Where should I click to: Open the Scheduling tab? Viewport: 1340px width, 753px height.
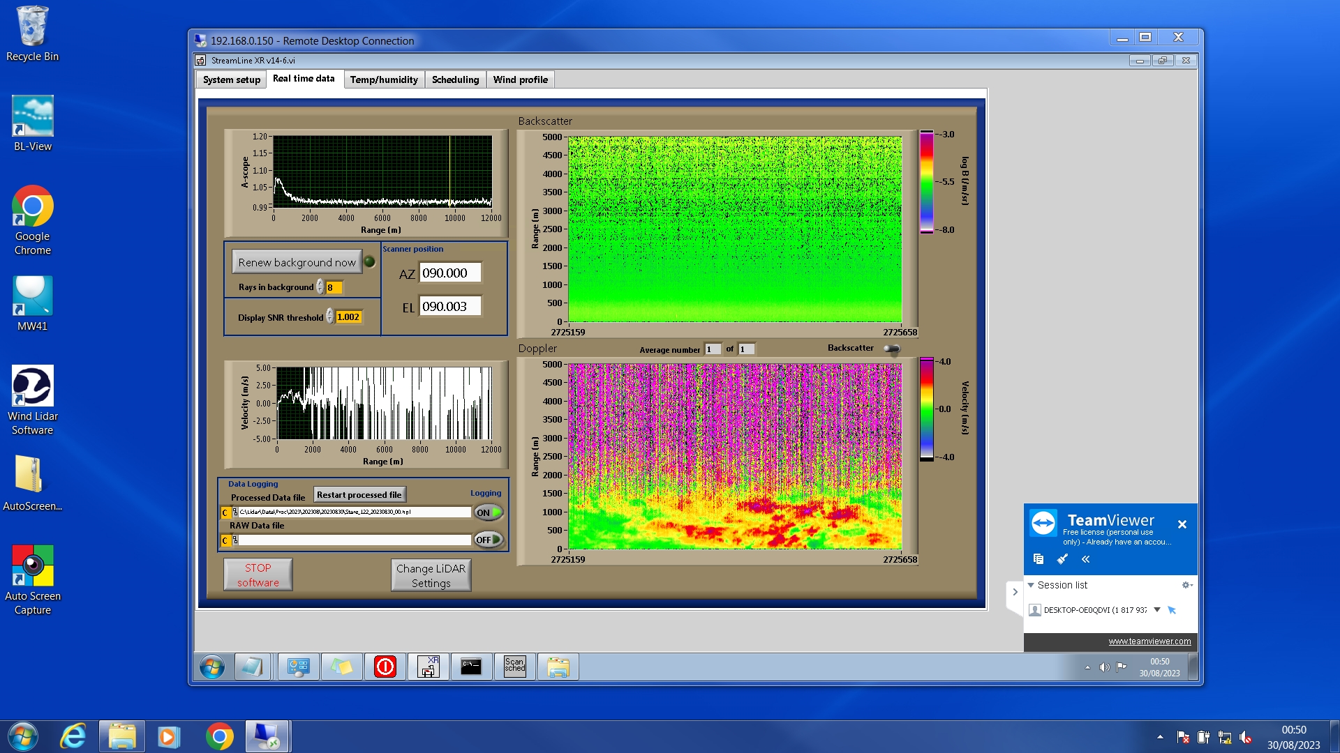tap(455, 79)
